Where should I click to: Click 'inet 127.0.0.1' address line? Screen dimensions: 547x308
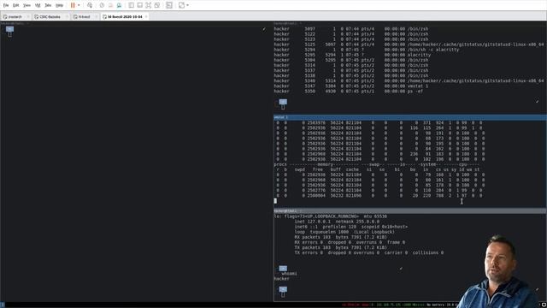(337, 222)
